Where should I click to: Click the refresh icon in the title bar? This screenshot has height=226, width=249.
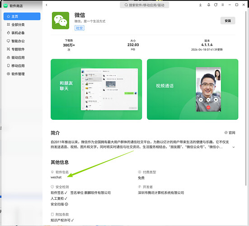pyautogui.click(x=216, y=5)
